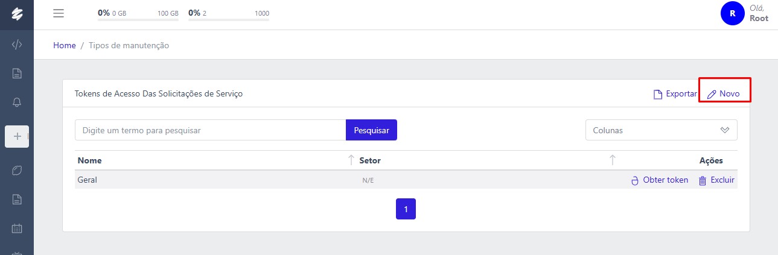Image resolution: width=778 pixels, height=255 pixels.
Task: Click Obter token for Geral
Action: (x=660, y=180)
